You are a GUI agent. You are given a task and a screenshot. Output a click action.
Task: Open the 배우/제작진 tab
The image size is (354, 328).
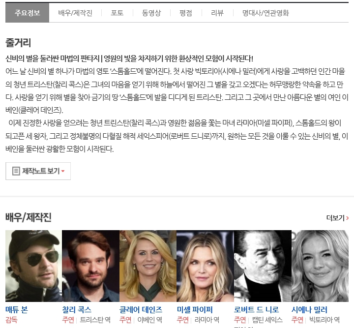(75, 13)
